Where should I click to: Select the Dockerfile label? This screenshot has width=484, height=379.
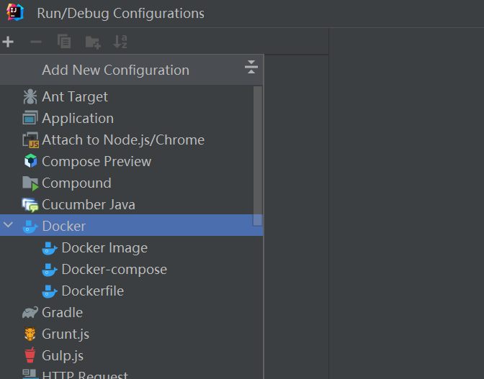click(93, 291)
